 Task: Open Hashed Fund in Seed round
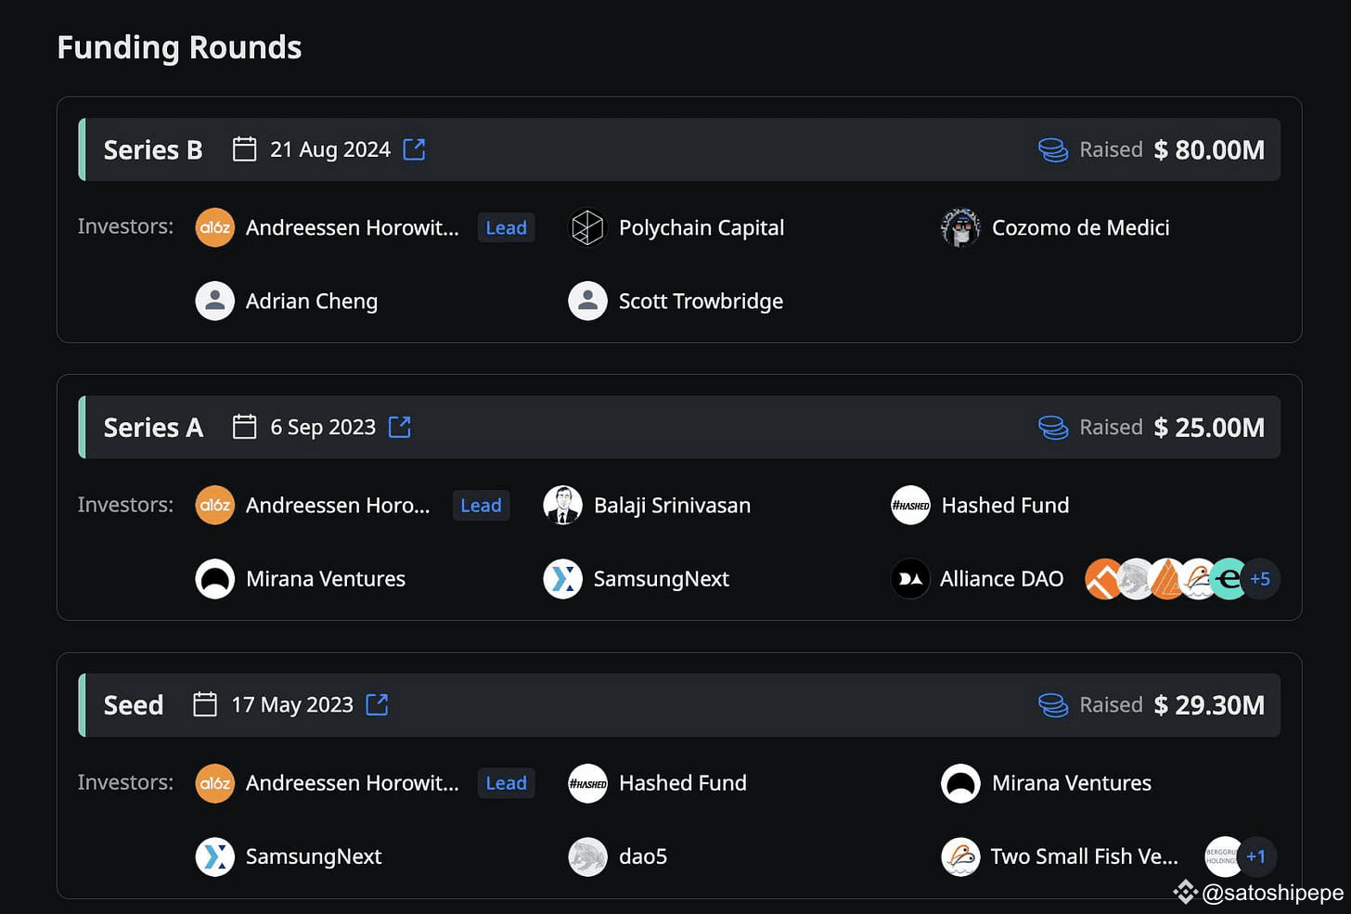[x=682, y=783]
